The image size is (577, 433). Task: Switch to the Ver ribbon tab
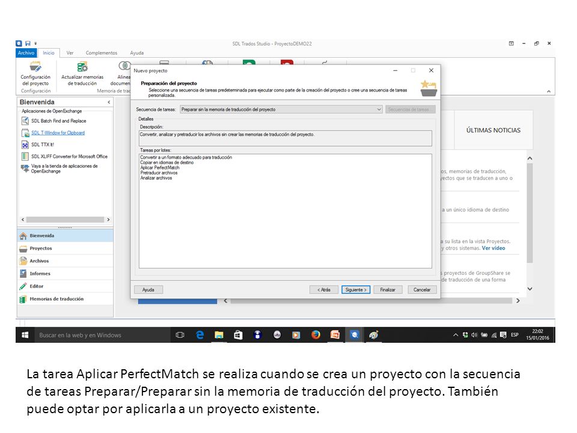pyautogui.click(x=70, y=53)
